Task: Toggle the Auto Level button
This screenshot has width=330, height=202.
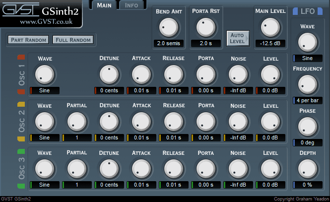Action: (238, 38)
